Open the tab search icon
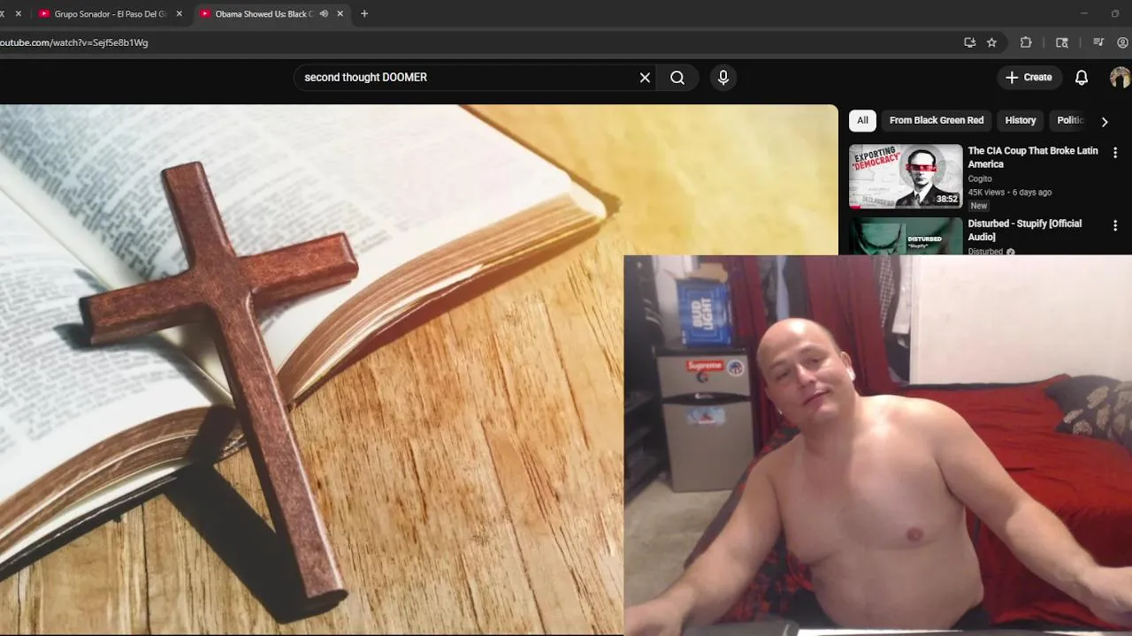The height and width of the screenshot is (636, 1132). click(x=1062, y=42)
